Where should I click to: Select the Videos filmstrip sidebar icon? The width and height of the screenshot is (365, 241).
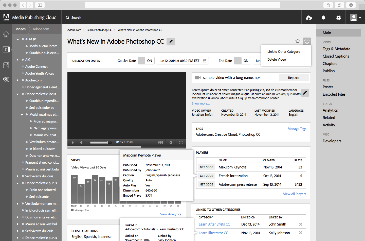click(x=6, y=49)
